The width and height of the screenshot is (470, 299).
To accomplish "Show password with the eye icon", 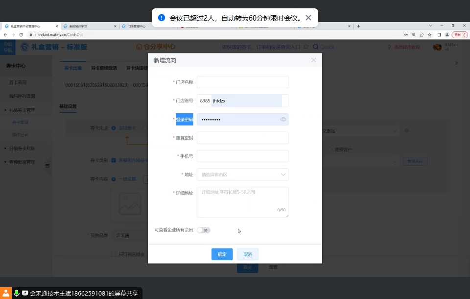I will (283, 120).
